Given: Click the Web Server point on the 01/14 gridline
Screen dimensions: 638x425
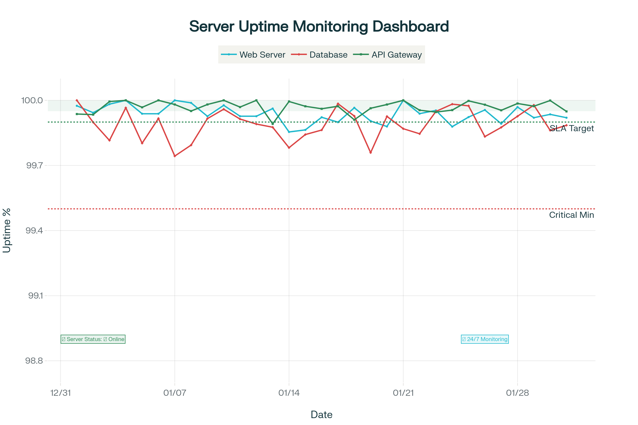Looking at the screenshot, I should tap(289, 132).
